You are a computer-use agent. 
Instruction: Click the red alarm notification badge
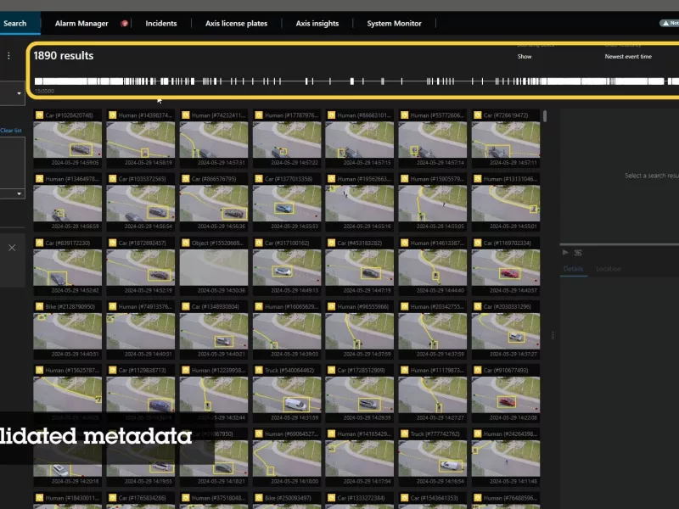point(125,24)
